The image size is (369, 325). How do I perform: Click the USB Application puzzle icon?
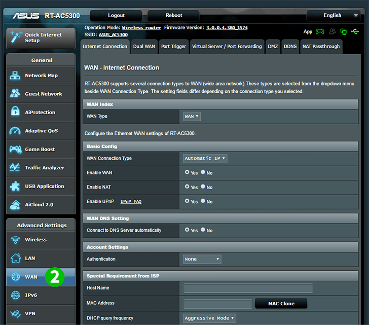click(x=15, y=186)
